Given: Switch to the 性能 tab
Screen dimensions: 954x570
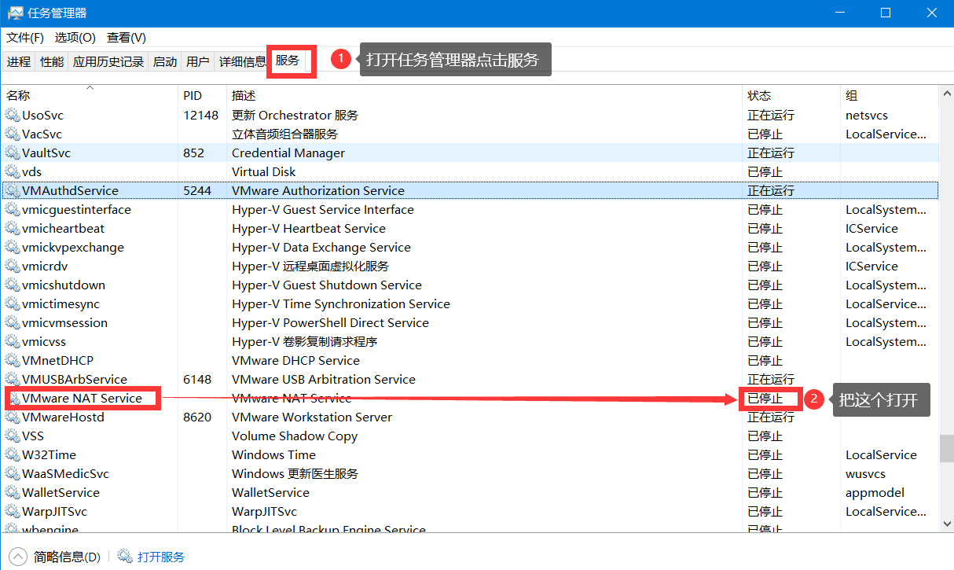Looking at the screenshot, I should point(52,61).
